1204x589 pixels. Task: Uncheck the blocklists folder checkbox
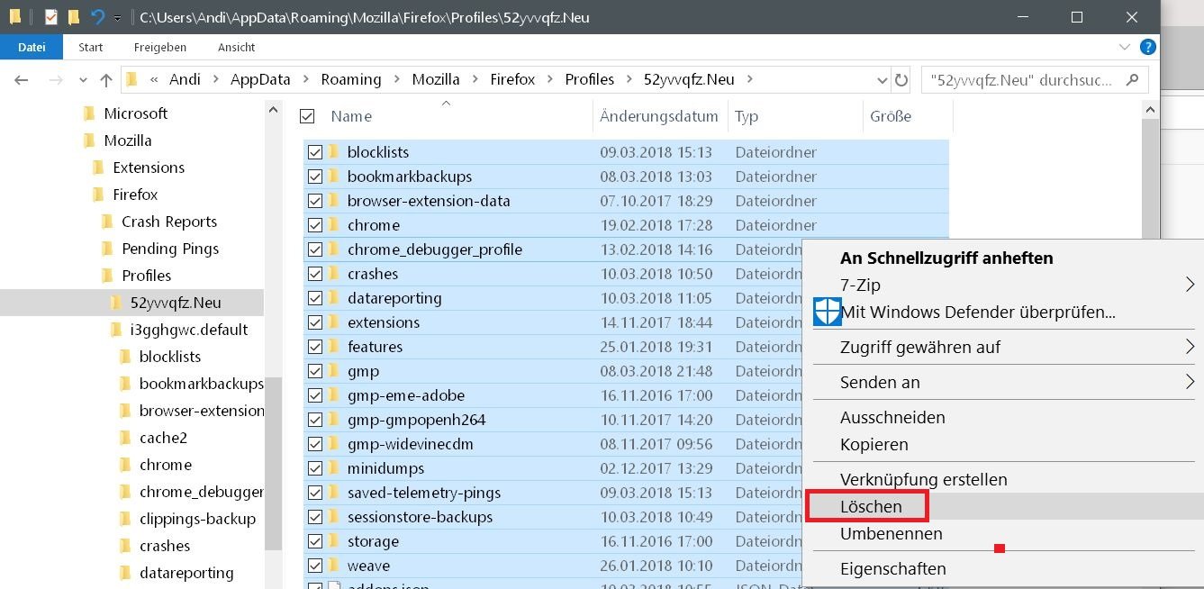point(314,152)
